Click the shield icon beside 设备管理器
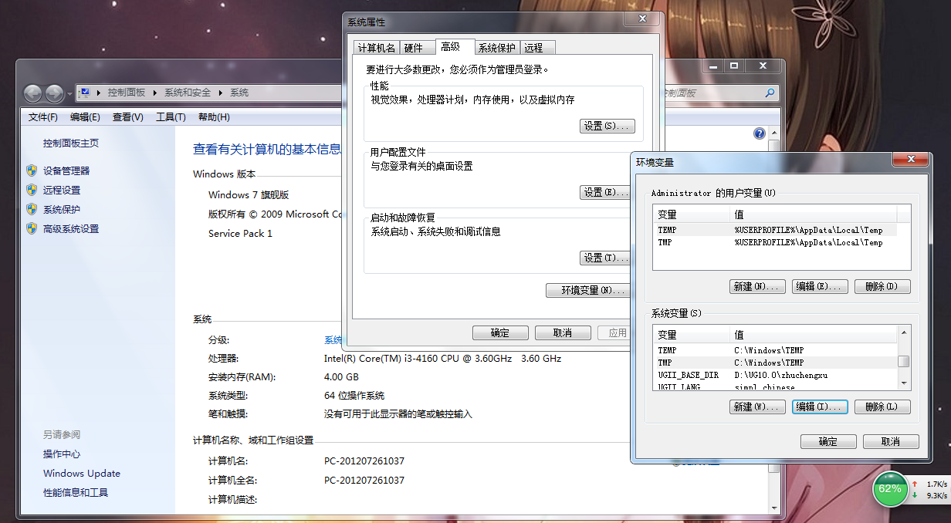The height and width of the screenshot is (523, 951). pyautogui.click(x=32, y=170)
